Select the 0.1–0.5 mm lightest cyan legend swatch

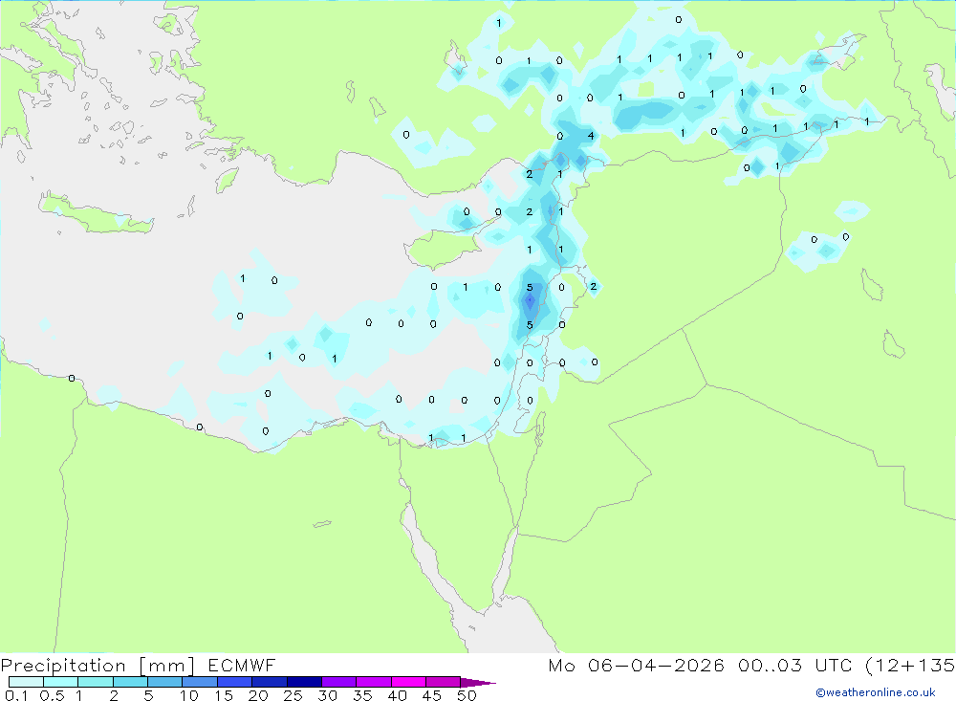click(x=26, y=682)
